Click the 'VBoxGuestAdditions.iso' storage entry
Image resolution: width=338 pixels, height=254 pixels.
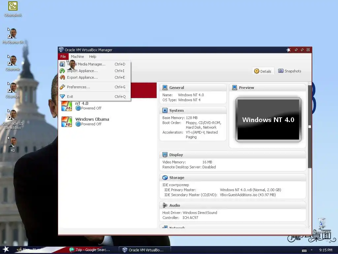click(x=248, y=195)
